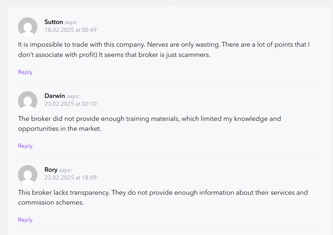333x235 pixels.
Task: Reply to Rory's comment
Action: tap(25, 220)
